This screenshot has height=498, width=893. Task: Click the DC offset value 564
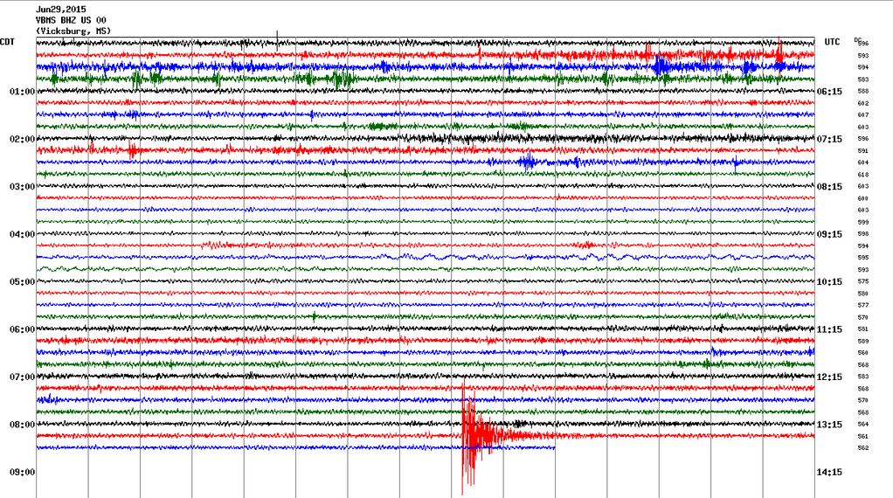point(862,425)
